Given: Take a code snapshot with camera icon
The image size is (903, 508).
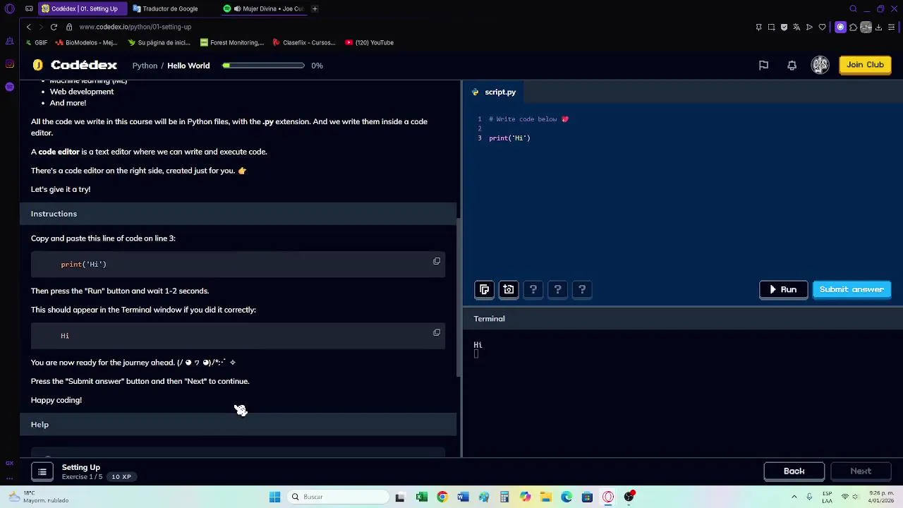Looking at the screenshot, I should coord(509,289).
